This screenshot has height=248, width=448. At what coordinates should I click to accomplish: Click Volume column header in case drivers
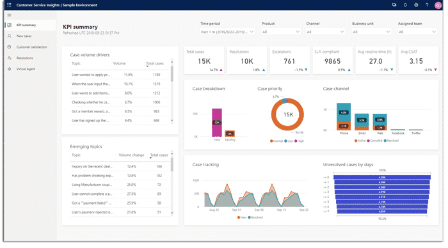click(119, 63)
